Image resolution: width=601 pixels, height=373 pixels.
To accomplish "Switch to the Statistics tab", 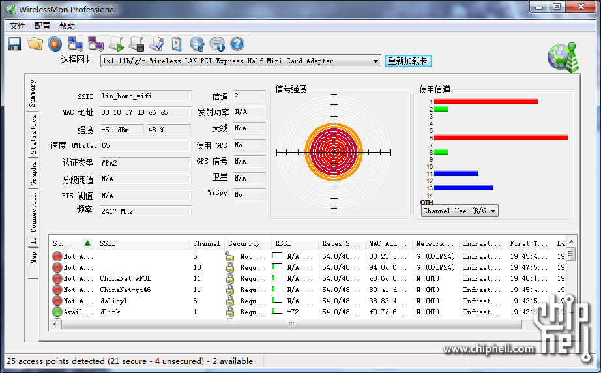I will (33, 134).
